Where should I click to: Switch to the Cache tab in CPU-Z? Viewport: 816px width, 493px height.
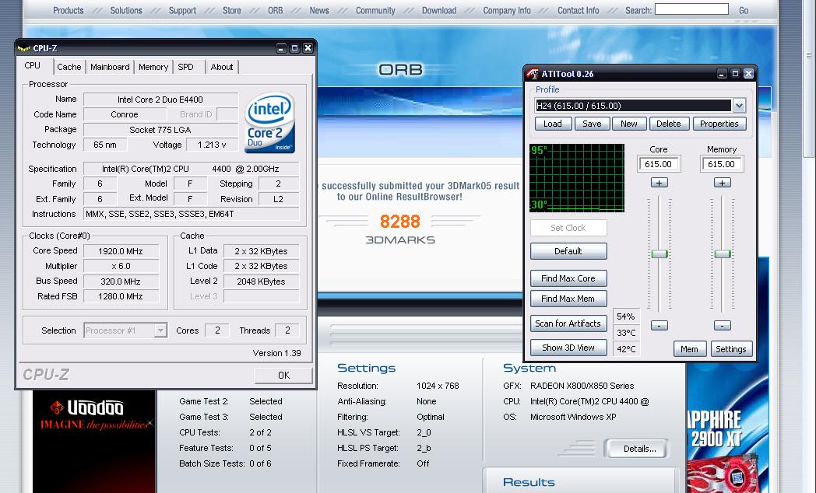[x=69, y=67]
